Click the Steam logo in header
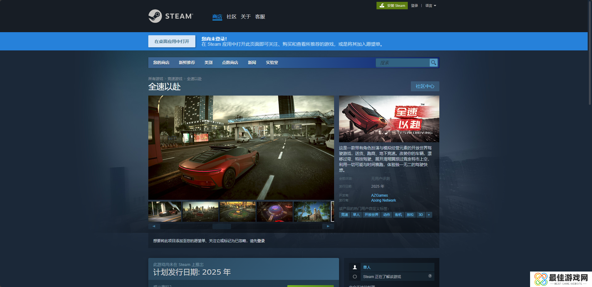This screenshot has width=592, height=287. 171,16
